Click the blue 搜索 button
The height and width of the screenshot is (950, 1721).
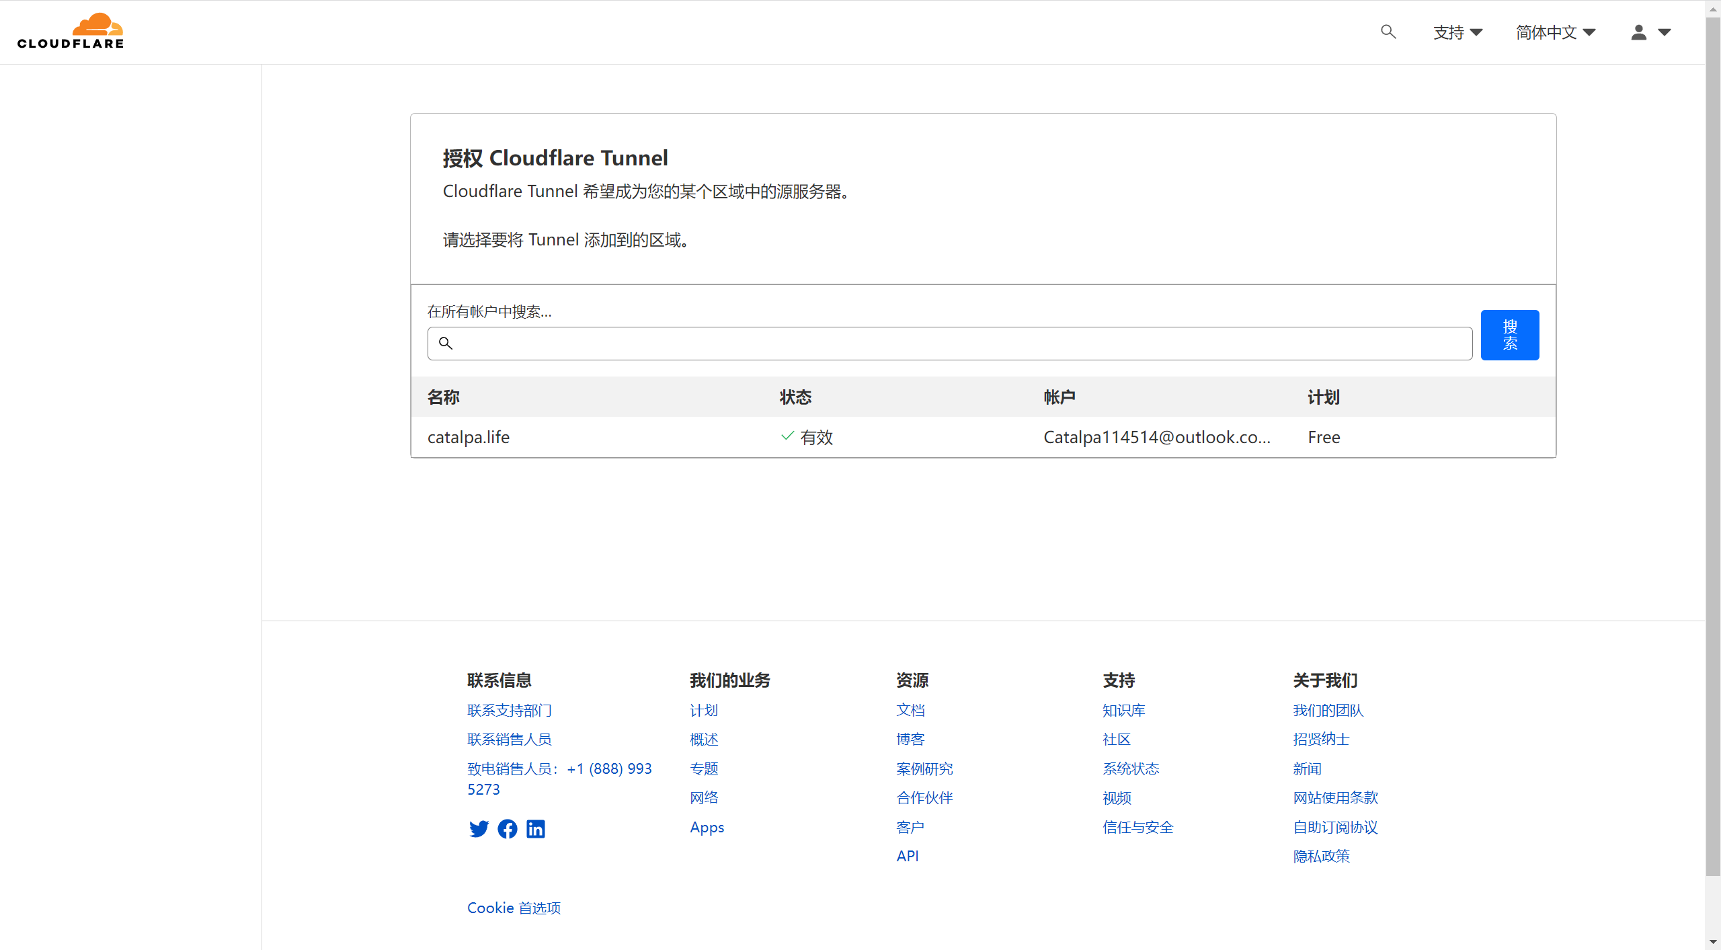click(x=1510, y=335)
